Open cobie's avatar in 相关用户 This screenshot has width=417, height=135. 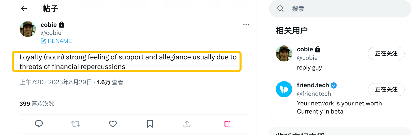[x=284, y=53]
